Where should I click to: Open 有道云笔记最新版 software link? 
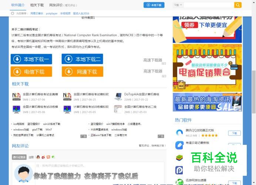[x=198, y=143]
